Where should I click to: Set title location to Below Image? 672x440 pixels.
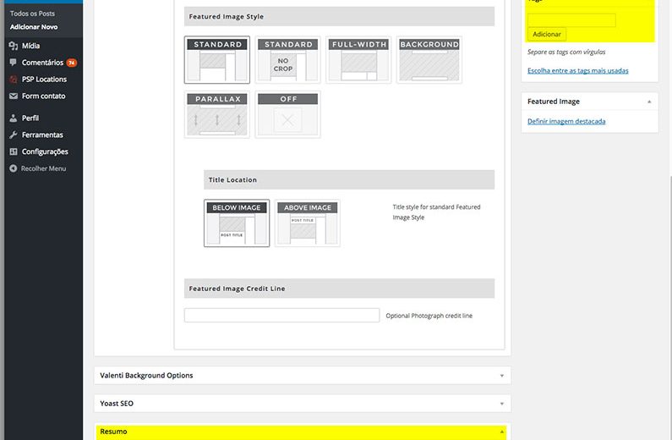237,223
